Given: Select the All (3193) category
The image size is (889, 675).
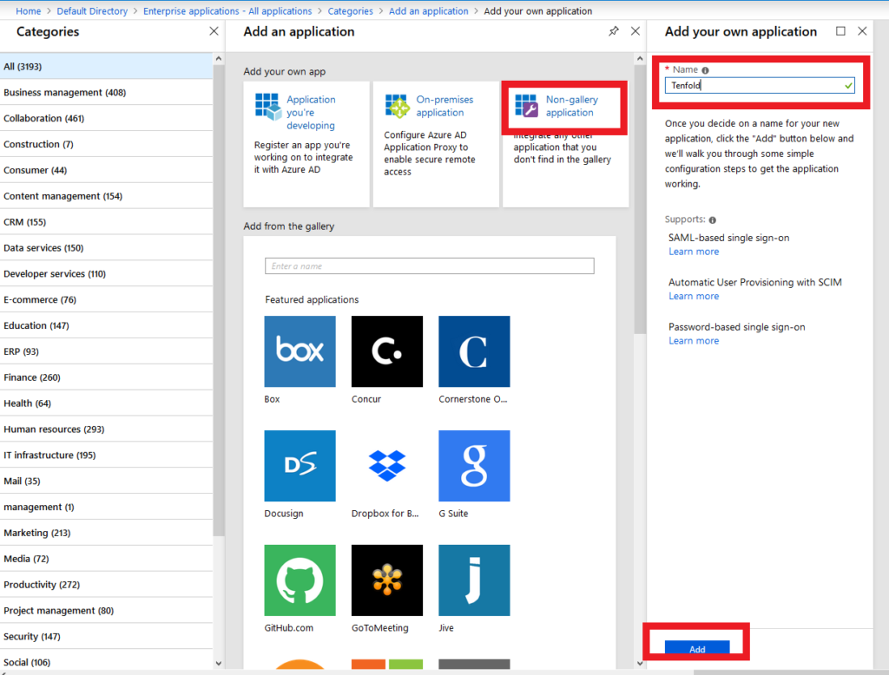Looking at the screenshot, I should [x=106, y=66].
